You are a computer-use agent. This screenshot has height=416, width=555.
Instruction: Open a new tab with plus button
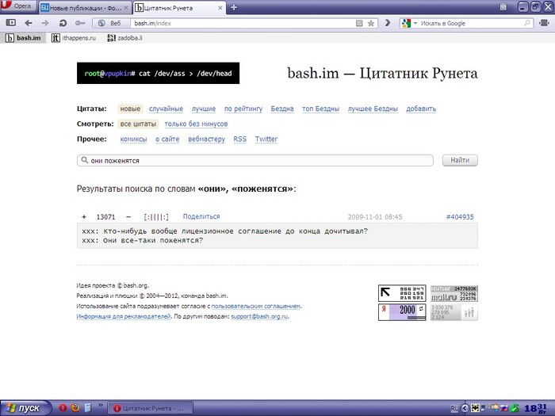(x=234, y=7)
